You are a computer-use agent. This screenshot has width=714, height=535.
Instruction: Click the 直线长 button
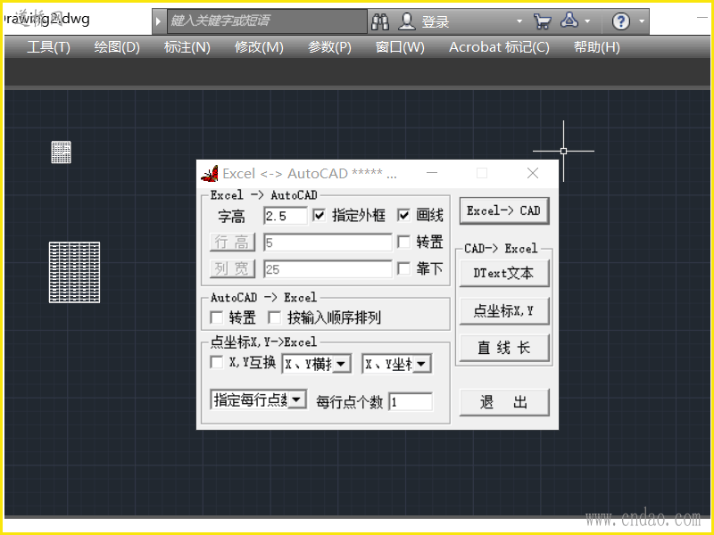pyautogui.click(x=504, y=348)
